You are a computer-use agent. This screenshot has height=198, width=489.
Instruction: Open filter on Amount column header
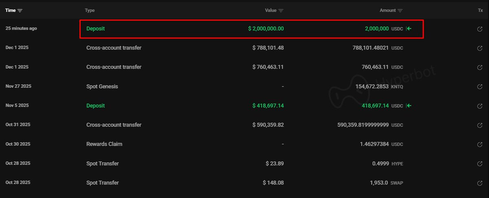pyautogui.click(x=400, y=11)
